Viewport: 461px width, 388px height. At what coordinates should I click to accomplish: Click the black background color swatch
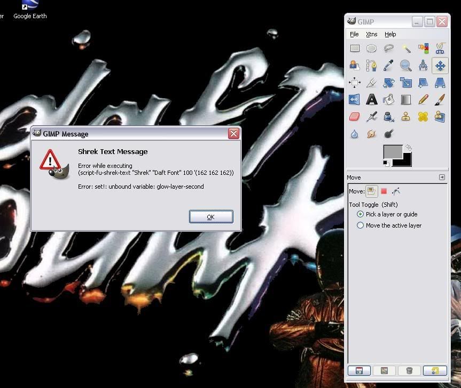pyautogui.click(x=406, y=161)
